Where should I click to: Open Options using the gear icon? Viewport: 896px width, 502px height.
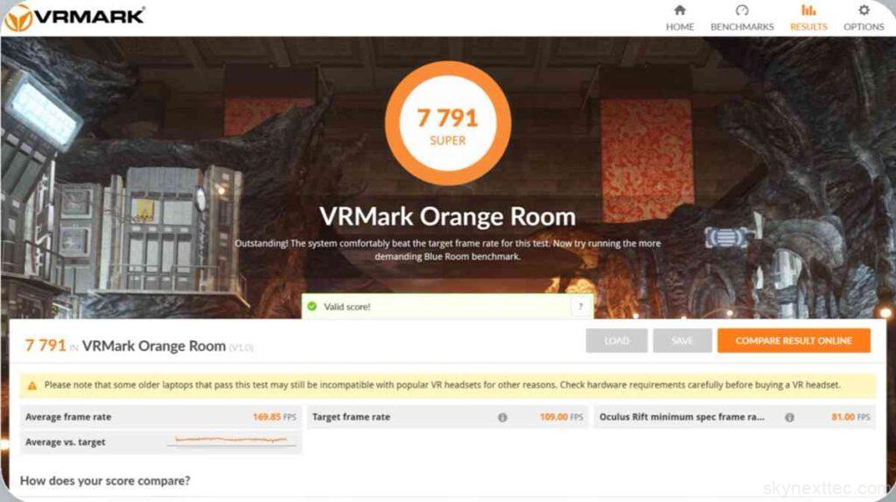[864, 10]
